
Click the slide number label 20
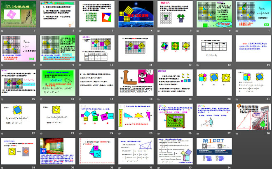[229, 99]
